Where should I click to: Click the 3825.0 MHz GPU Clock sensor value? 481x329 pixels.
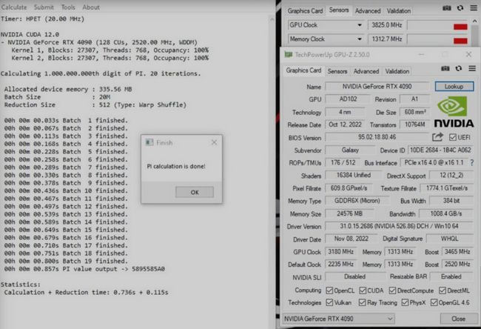[386, 25]
